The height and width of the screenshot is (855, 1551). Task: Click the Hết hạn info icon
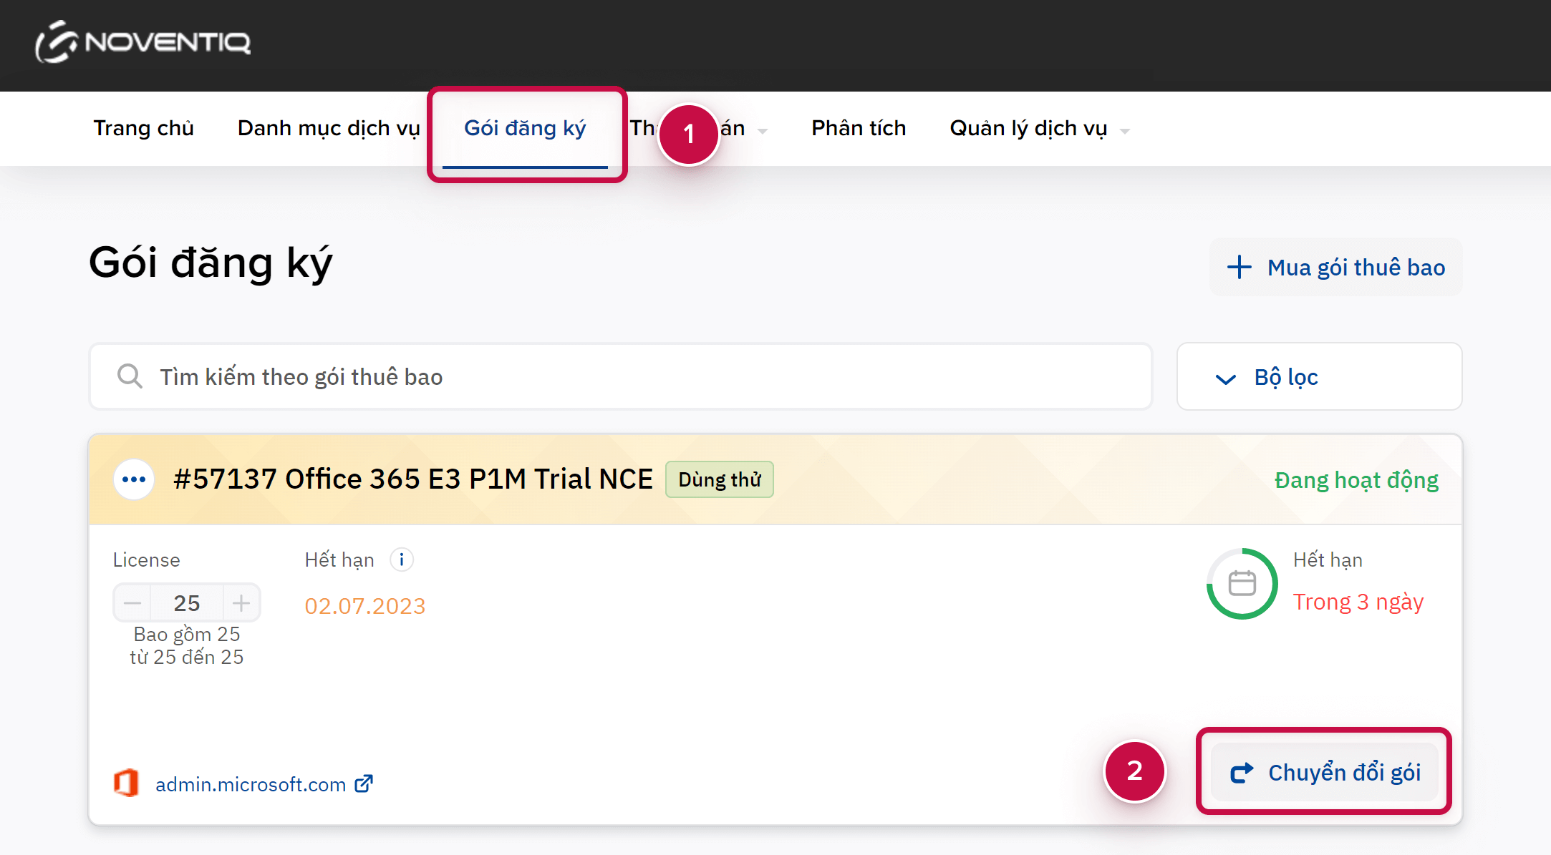pos(402,560)
